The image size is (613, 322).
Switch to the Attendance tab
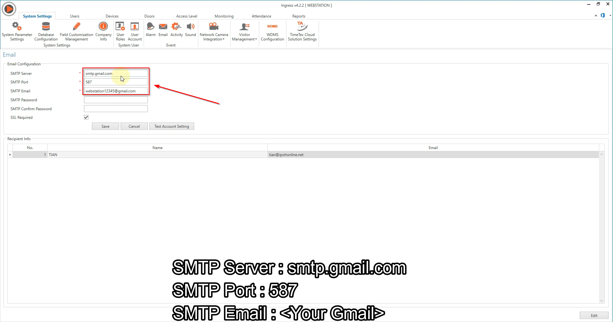click(261, 16)
